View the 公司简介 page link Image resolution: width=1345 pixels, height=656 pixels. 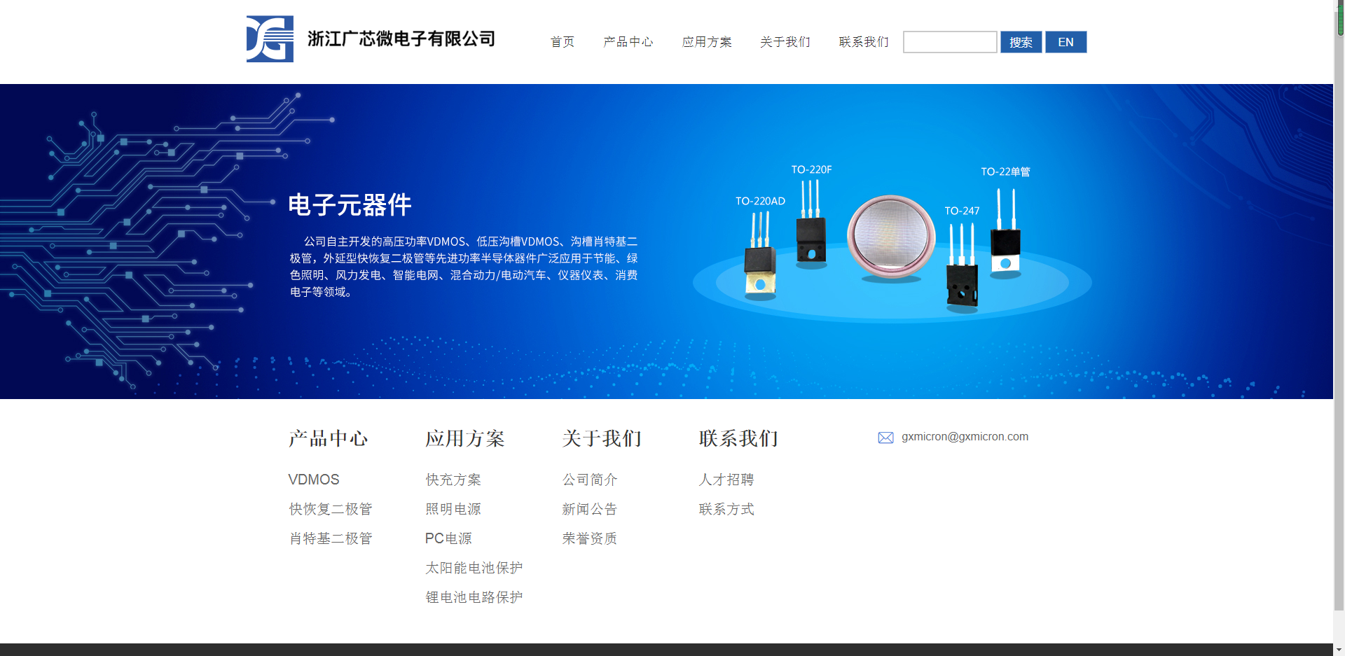pyautogui.click(x=590, y=480)
